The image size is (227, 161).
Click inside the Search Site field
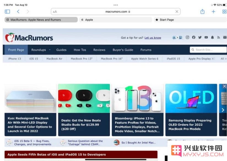(208, 50)
